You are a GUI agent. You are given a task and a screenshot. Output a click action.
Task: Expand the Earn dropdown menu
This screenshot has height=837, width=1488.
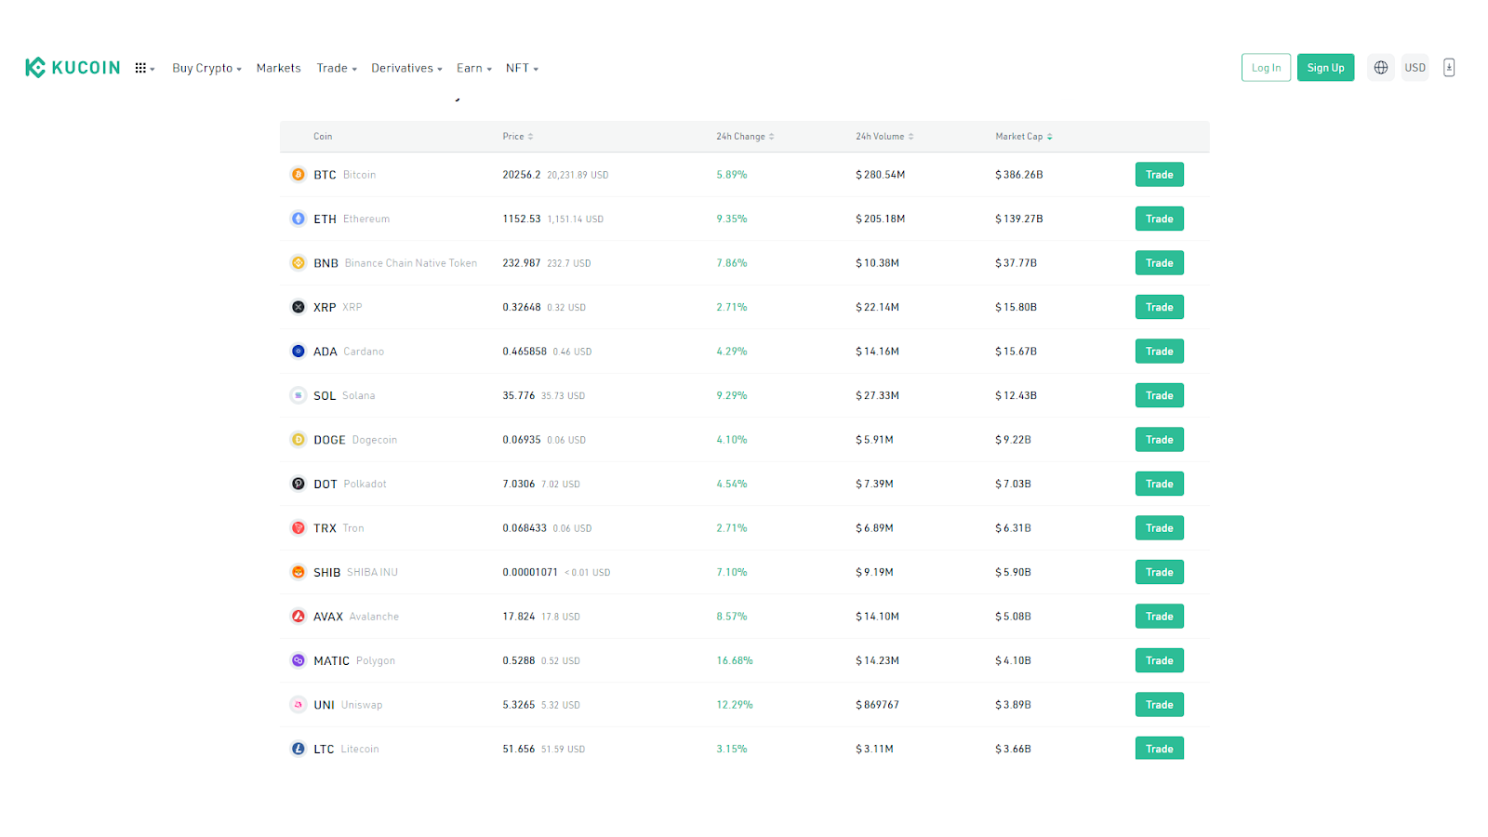click(474, 68)
